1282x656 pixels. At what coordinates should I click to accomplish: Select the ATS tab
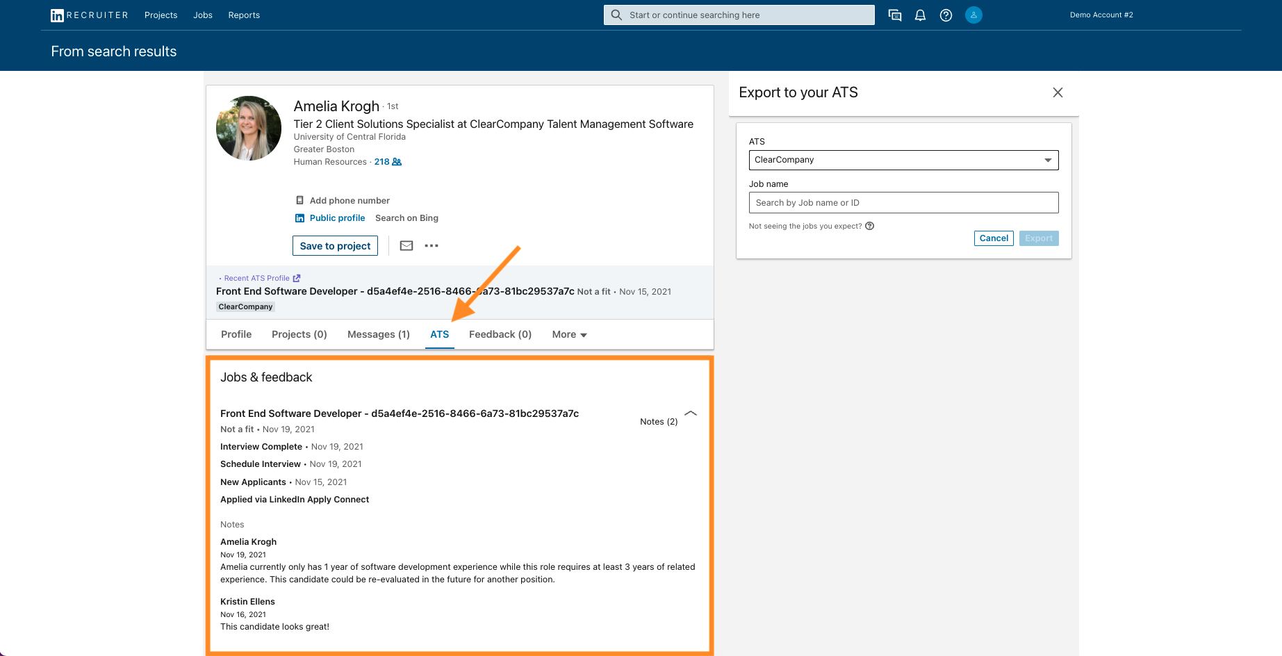point(440,334)
